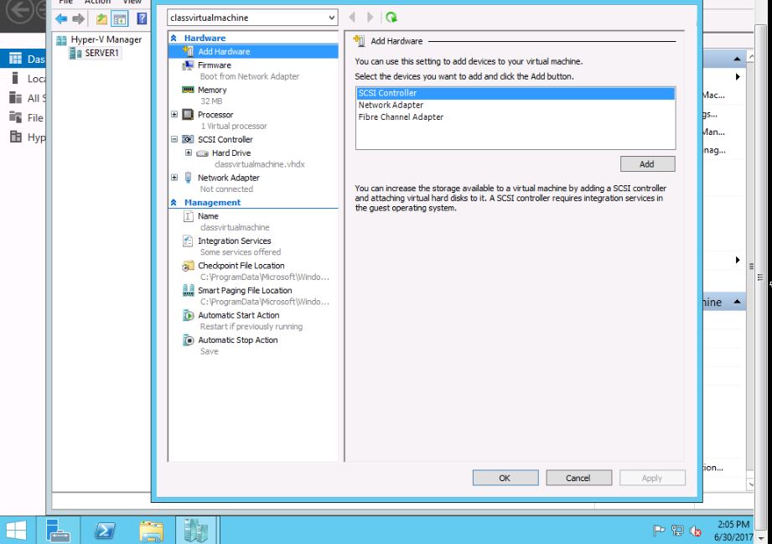Click the Apply button
772x544 pixels.
652,478
